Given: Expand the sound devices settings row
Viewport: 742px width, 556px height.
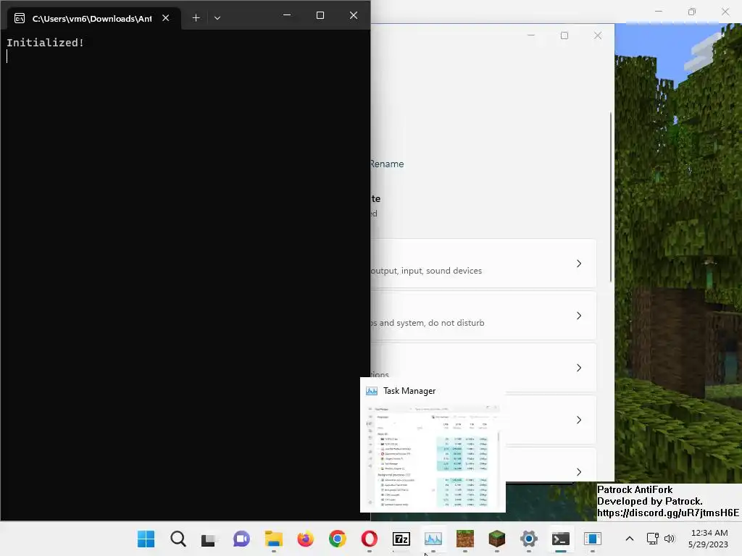Looking at the screenshot, I should (x=483, y=264).
